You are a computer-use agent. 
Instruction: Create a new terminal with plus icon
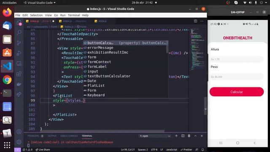176,136
